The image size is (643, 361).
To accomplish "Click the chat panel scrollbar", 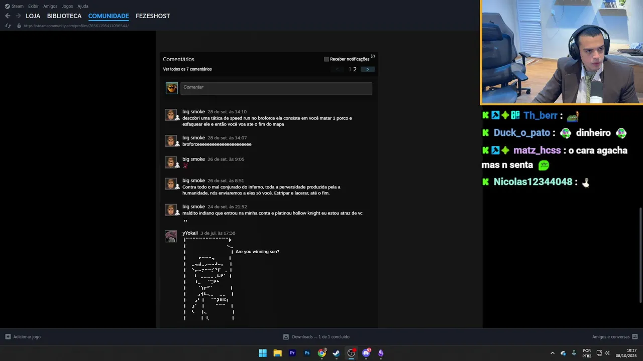I will coord(640,255).
